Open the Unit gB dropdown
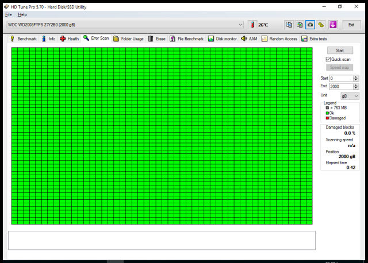The height and width of the screenshot is (263, 368). pos(350,95)
